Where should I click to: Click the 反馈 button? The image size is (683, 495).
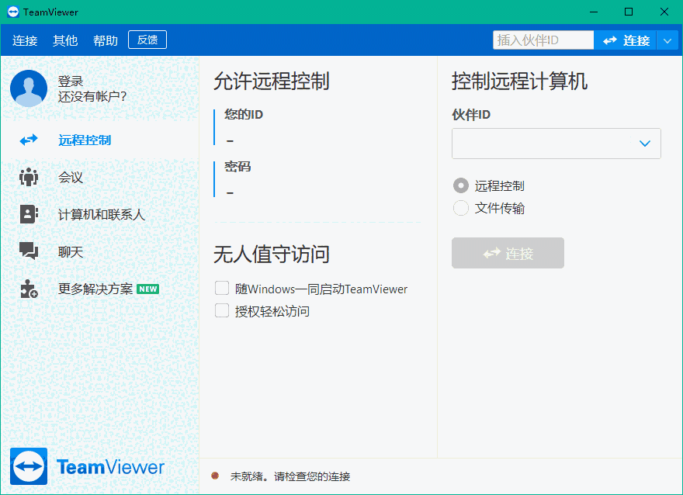tap(147, 40)
